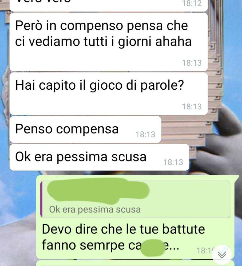The image size is (242, 266).
Task: Click the 18:13 timestamp under "ahaha" message
Action: (x=192, y=63)
